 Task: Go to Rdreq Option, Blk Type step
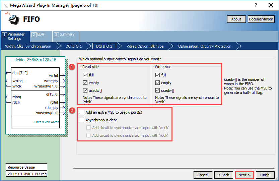pyautogui.click(x=145, y=46)
